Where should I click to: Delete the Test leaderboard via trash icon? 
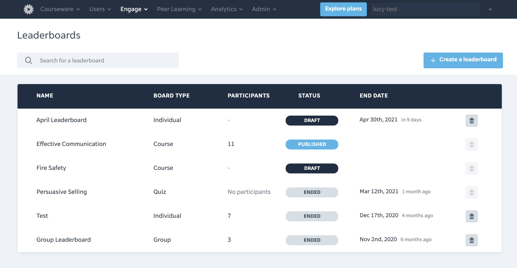click(471, 216)
